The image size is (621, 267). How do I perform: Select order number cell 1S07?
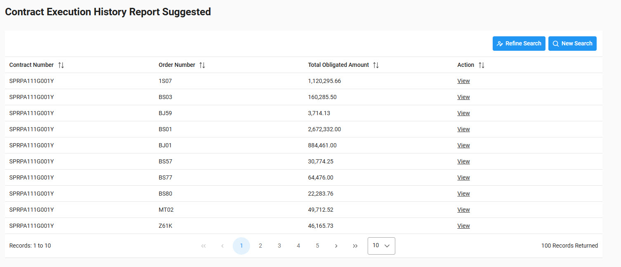point(165,81)
